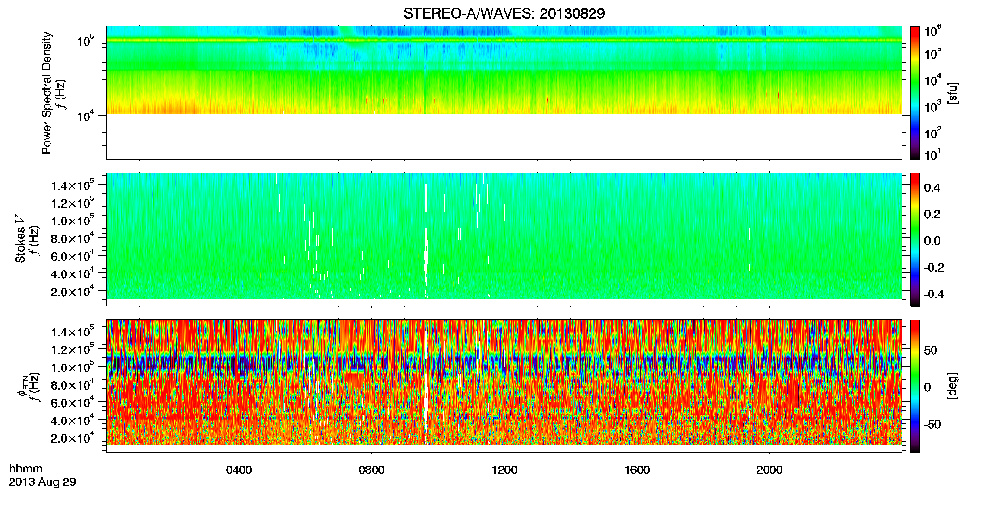Screen dimensions: 1008x519
Task: Click the blank white area in the top panel
Action: click(504, 136)
